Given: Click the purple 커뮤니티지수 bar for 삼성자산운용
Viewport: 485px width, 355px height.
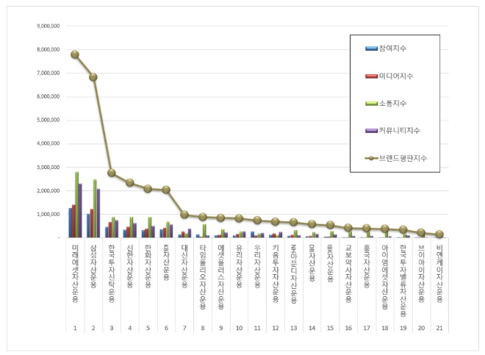Looking at the screenshot, I should click(x=98, y=213).
